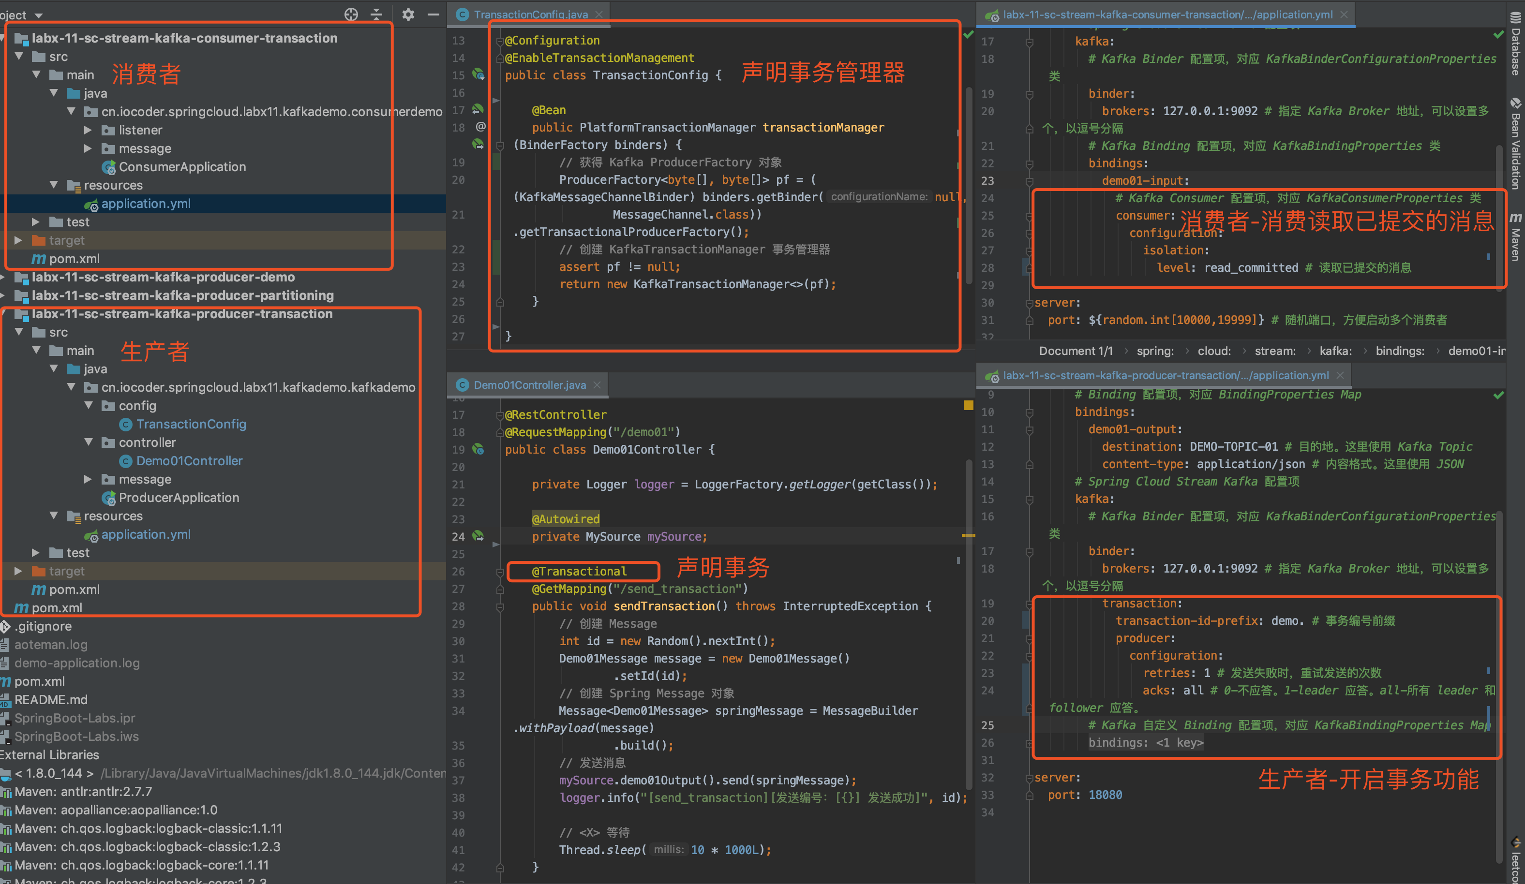The image size is (1525, 884).
Task: Open Project panel settings gear
Action: pos(408,15)
